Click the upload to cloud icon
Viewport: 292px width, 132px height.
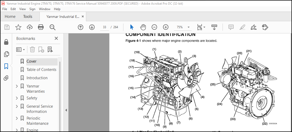click(30, 27)
